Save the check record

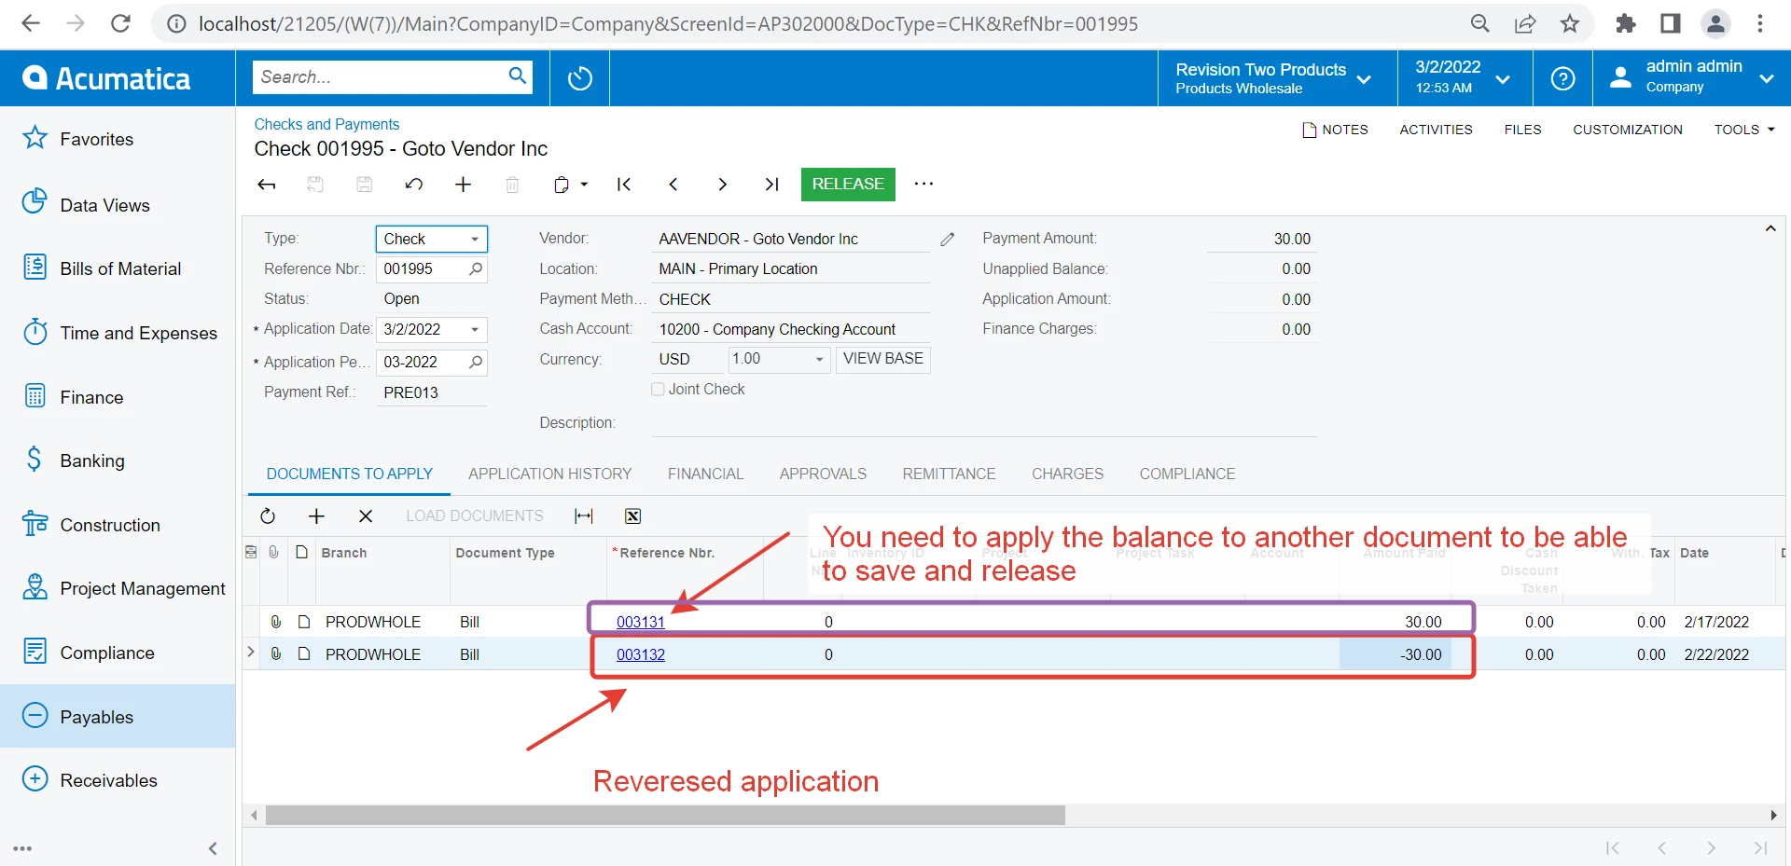tap(364, 185)
